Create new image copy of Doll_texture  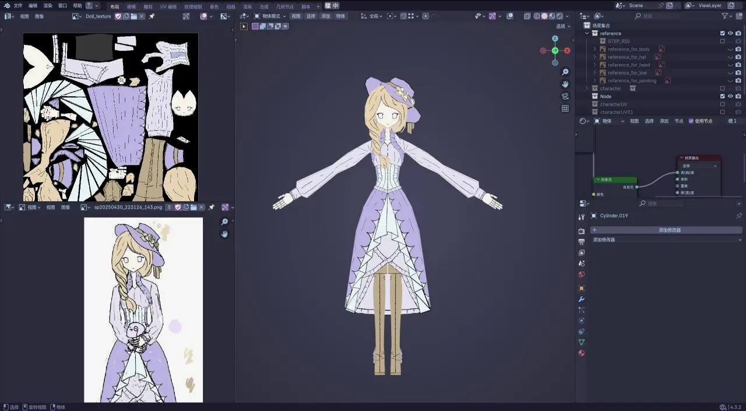point(126,16)
